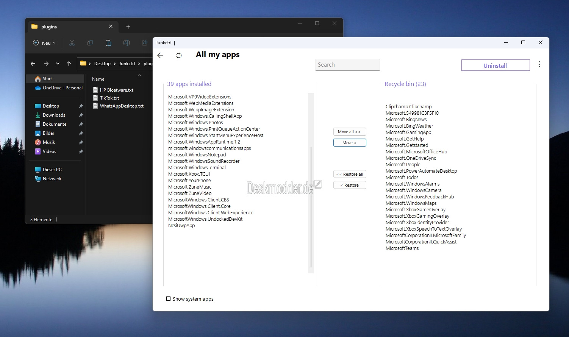
Task: Select Microsoft.WindowsCamera in Recycle bin list
Action: click(414, 190)
